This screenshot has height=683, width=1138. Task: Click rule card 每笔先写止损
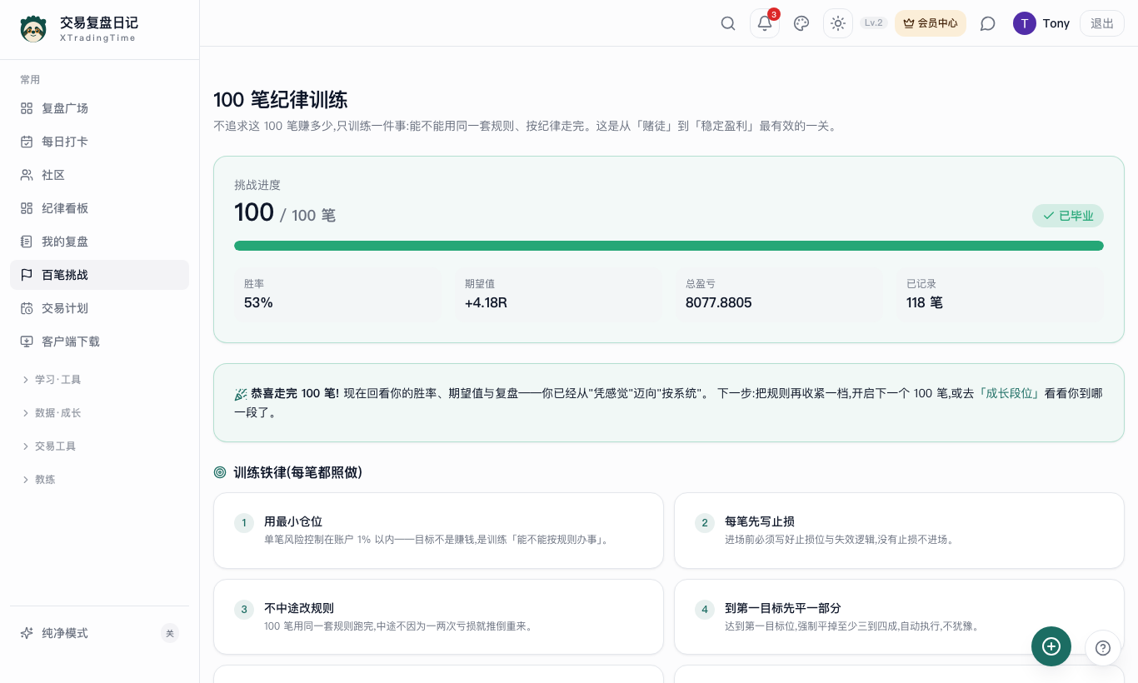click(899, 531)
